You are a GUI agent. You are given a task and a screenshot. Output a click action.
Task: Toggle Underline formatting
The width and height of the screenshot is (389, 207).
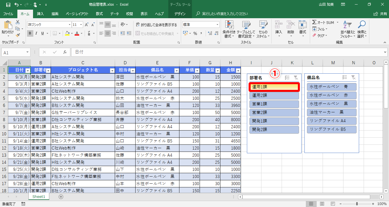(43, 33)
